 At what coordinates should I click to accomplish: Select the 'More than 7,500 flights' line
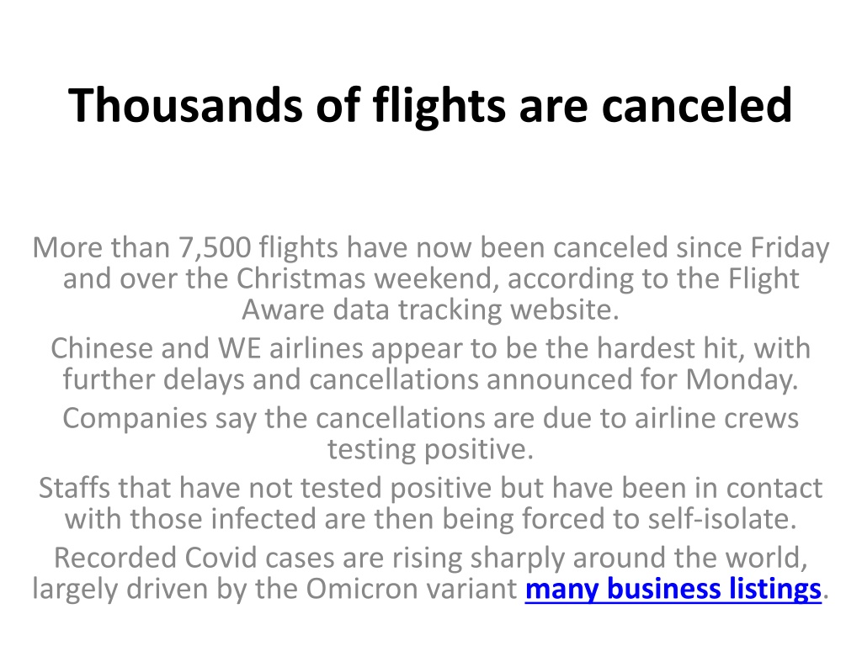pos(430,248)
